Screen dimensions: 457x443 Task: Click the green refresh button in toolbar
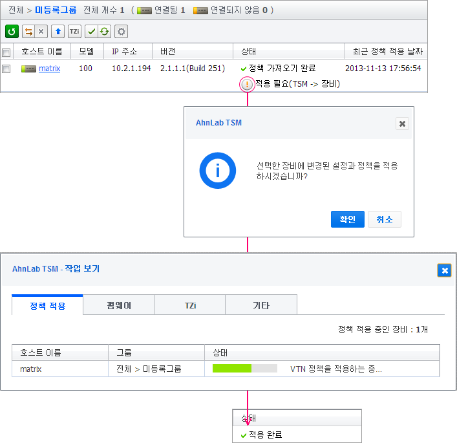pyautogui.click(x=12, y=32)
